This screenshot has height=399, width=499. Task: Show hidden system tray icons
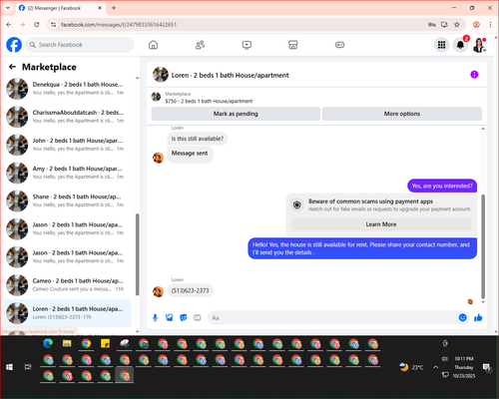(x=435, y=367)
